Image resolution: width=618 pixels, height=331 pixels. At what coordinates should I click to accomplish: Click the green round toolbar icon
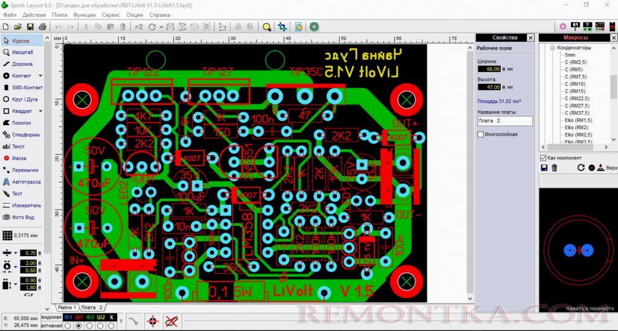314,27
